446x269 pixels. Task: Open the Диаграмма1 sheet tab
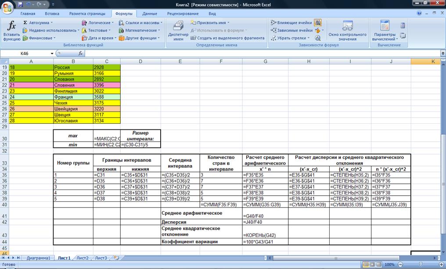coord(38,258)
